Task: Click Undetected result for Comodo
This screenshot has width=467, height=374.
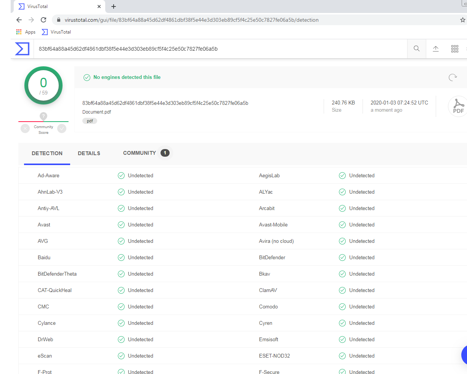Action: click(362, 307)
